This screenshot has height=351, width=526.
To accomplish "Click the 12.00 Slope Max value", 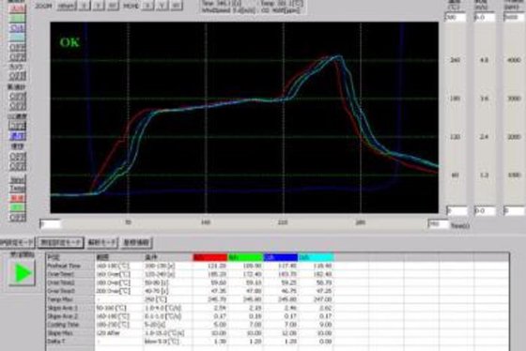I will tap(289, 333).
